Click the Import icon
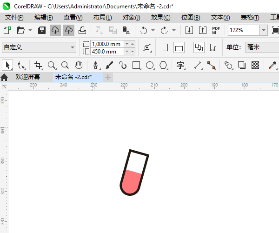The width and height of the screenshot is (279, 233). (189, 30)
